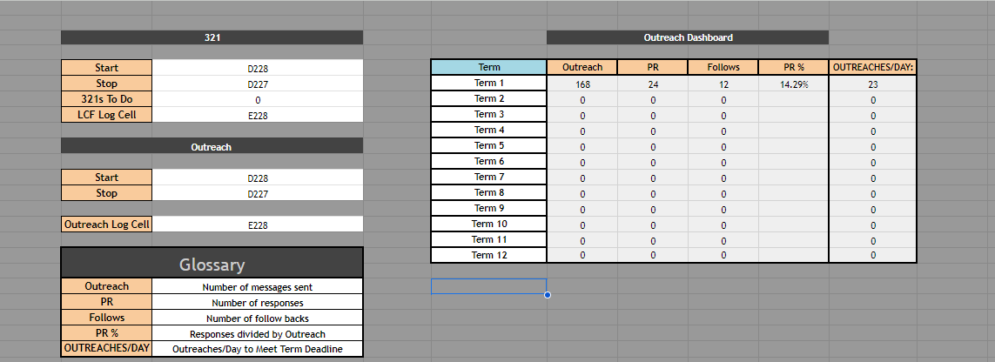
Task: Select the Follows column header
Action: [x=723, y=67]
